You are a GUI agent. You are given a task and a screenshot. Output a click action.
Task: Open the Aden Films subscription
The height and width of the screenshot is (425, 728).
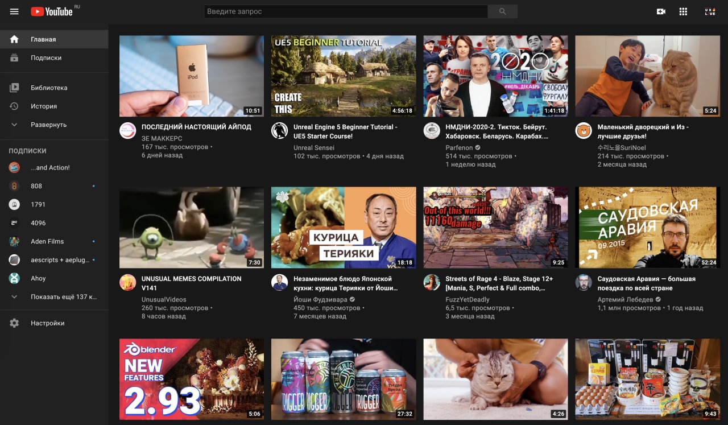coord(54,241)
